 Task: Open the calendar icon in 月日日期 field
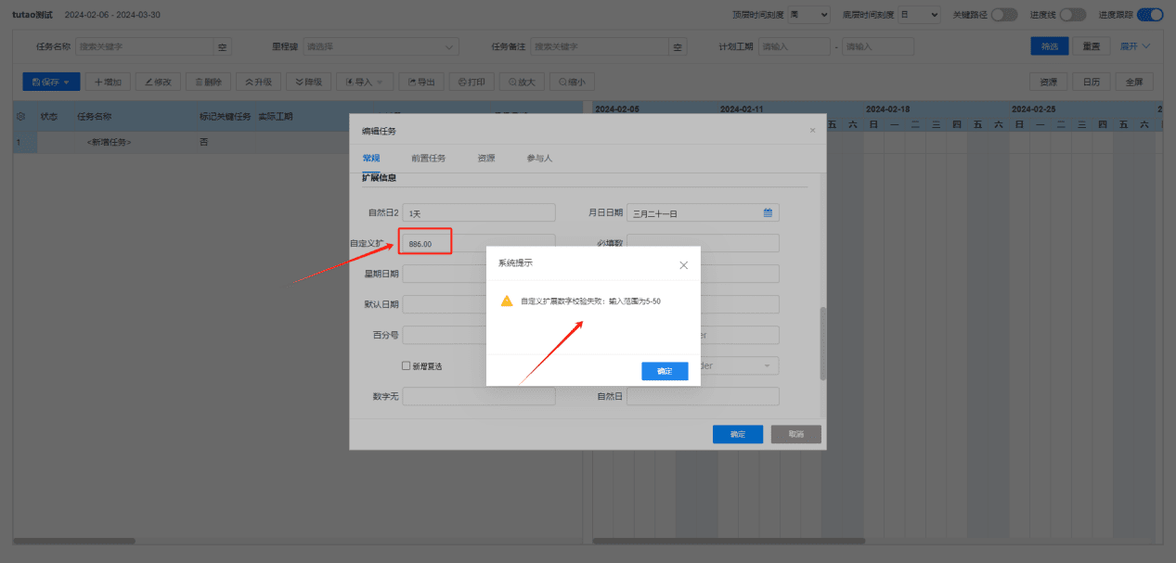(768, 213)
